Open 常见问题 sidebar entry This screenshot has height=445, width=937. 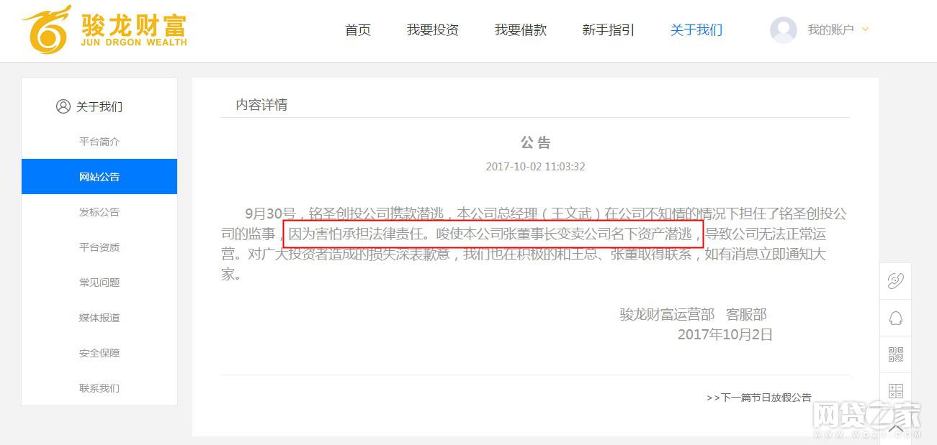[x=99, y=283]
